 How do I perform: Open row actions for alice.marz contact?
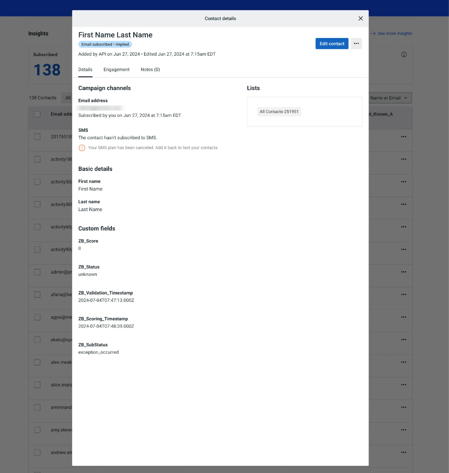point(403,384)
